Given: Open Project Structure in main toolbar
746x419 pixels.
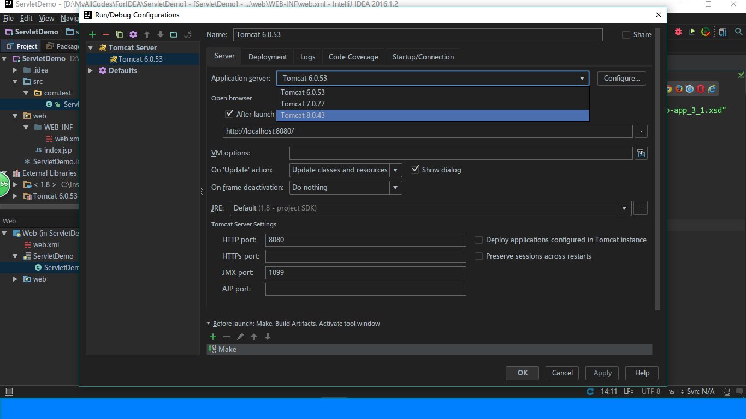Looking at the screenshot, I should tap(723, 32).
